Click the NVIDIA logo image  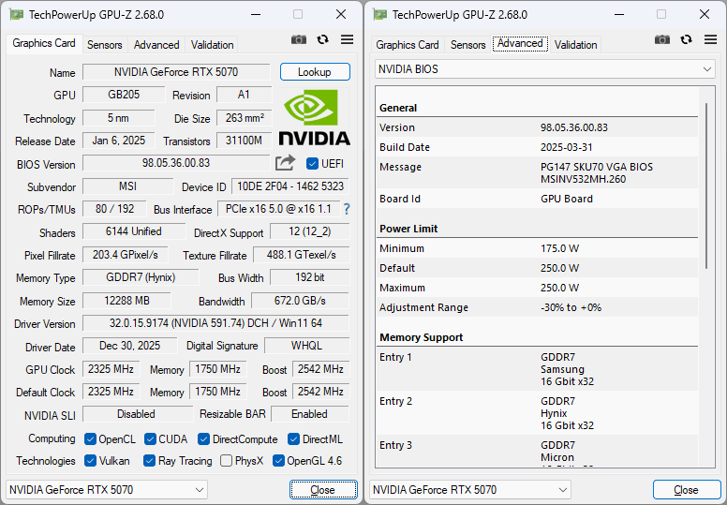[314, 117]
